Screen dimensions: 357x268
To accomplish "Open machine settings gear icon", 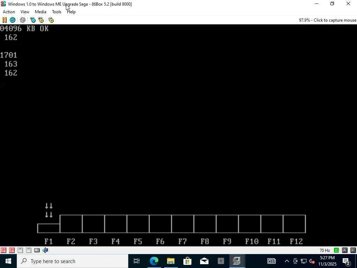I will point(51,20).
